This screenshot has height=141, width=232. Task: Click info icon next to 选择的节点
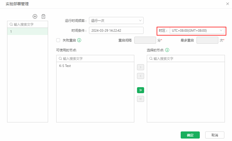(x=167, y=50)
